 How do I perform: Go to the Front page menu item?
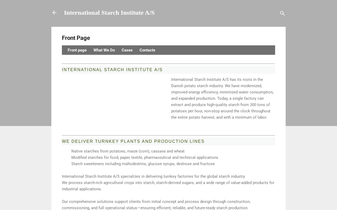pyautogui.click(x=77, y=50)
